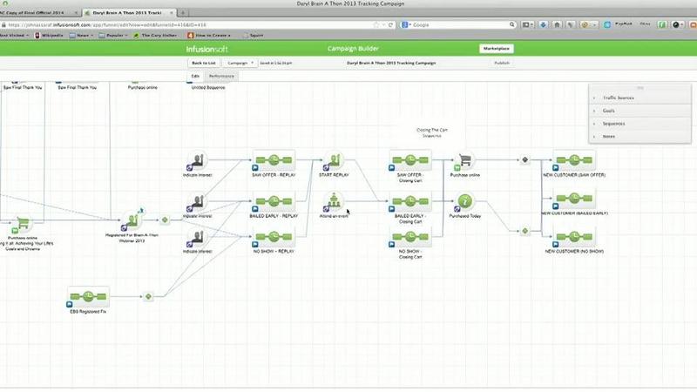The height and width of the screenshot is (392, 697).
Task: Click the Marketplace button
Action: [x=496, y=49]
